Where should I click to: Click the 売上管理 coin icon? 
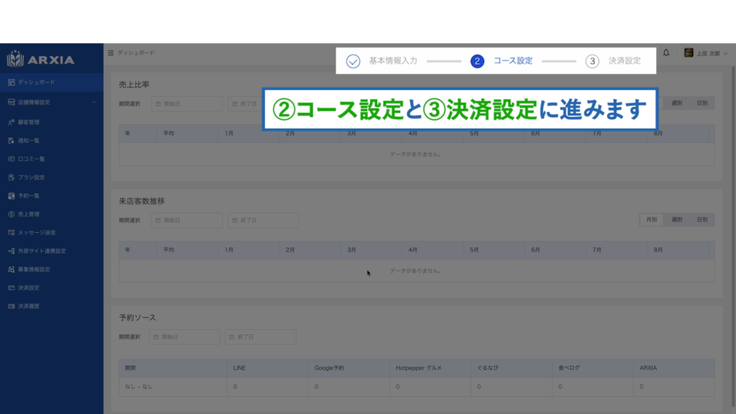(x=11, y=214)
